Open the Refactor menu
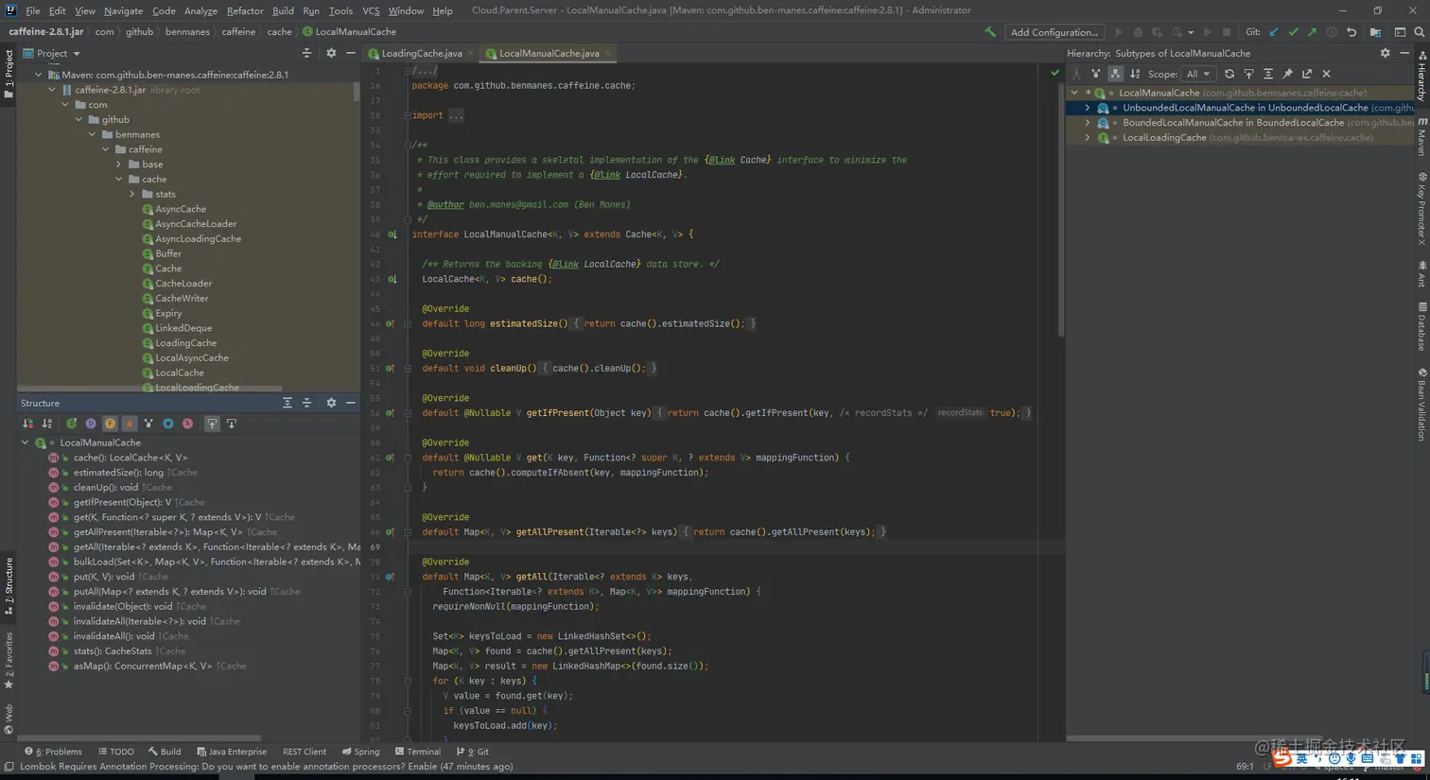 pos(244,10)
